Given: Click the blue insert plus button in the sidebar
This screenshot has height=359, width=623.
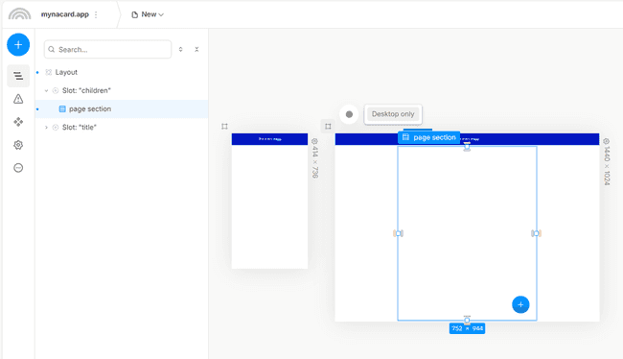Looking at the screenshot, I should (18, 44).
